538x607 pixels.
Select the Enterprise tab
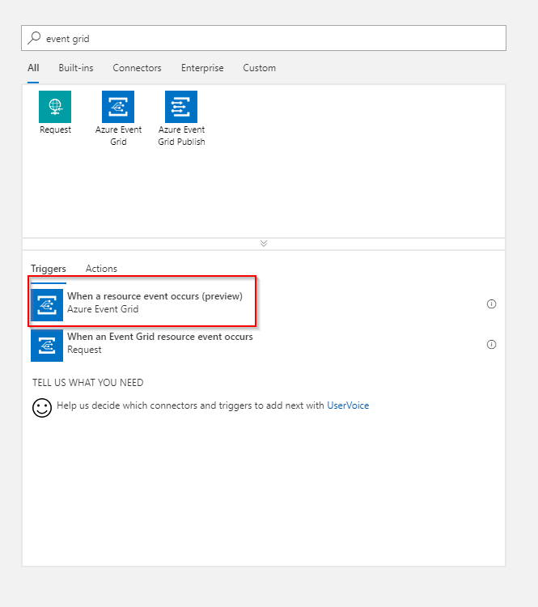(202, 68)
